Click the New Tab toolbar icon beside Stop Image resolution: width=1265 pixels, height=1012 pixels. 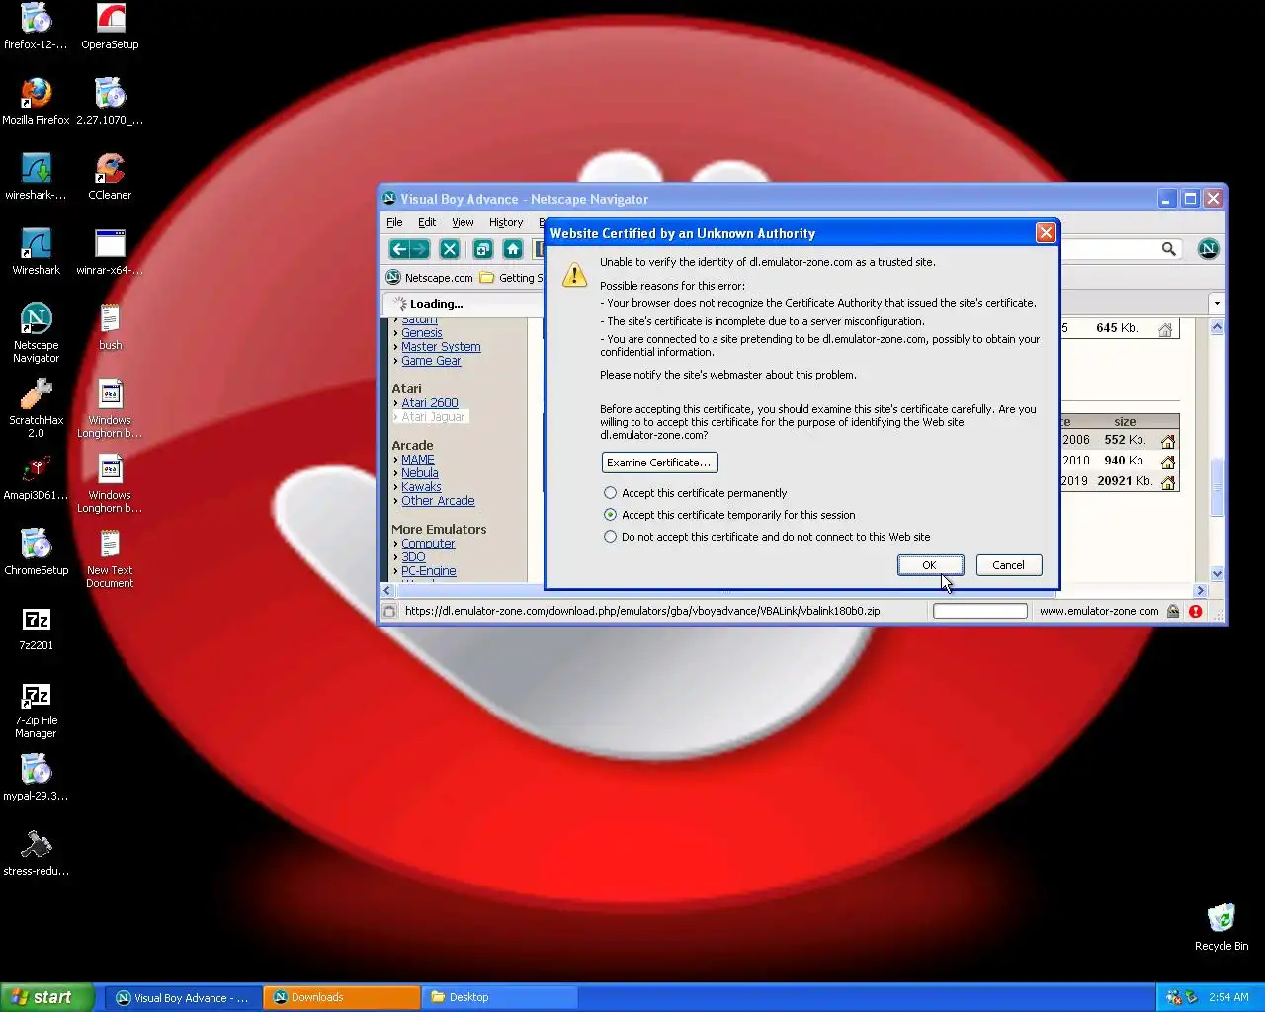click(483, 249)
